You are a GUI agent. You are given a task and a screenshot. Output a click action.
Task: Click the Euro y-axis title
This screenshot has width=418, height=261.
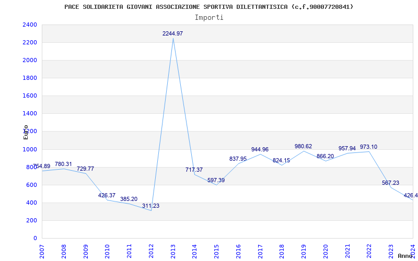point(26,132)
